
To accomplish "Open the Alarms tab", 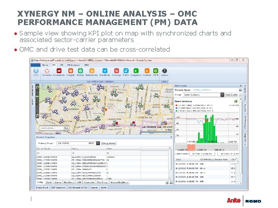I will pyautogui.click(x=58, y=182).
